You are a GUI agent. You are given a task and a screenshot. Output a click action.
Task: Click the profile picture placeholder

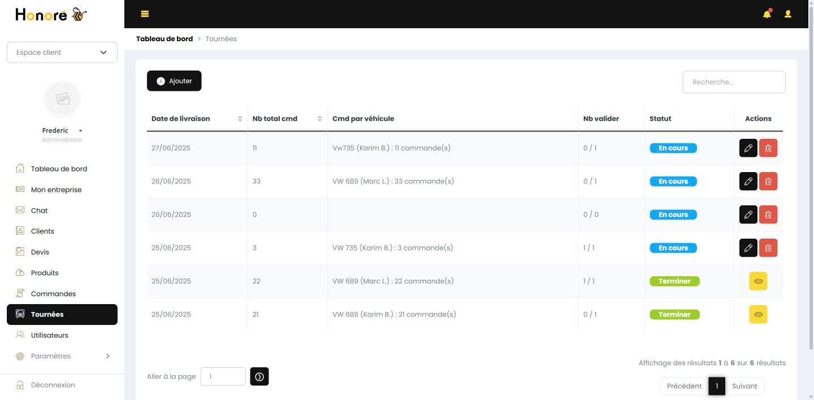[x=62, y=99]
